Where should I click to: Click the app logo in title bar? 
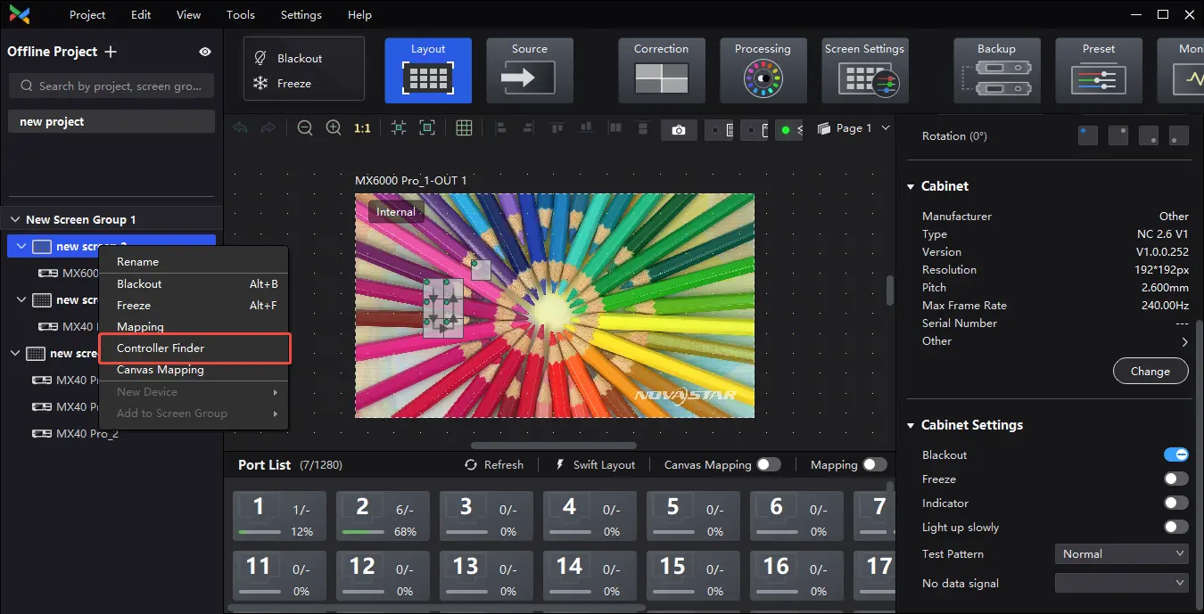(x=19, y=14)
